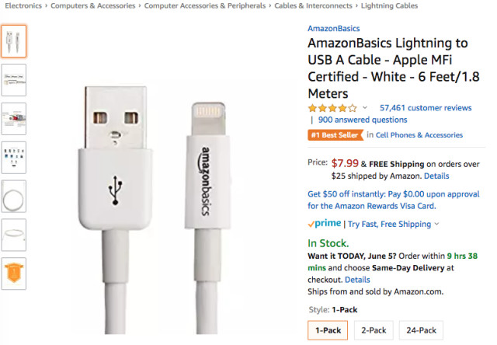Expand the star rating breakdown arrow

tap(365, 108)
